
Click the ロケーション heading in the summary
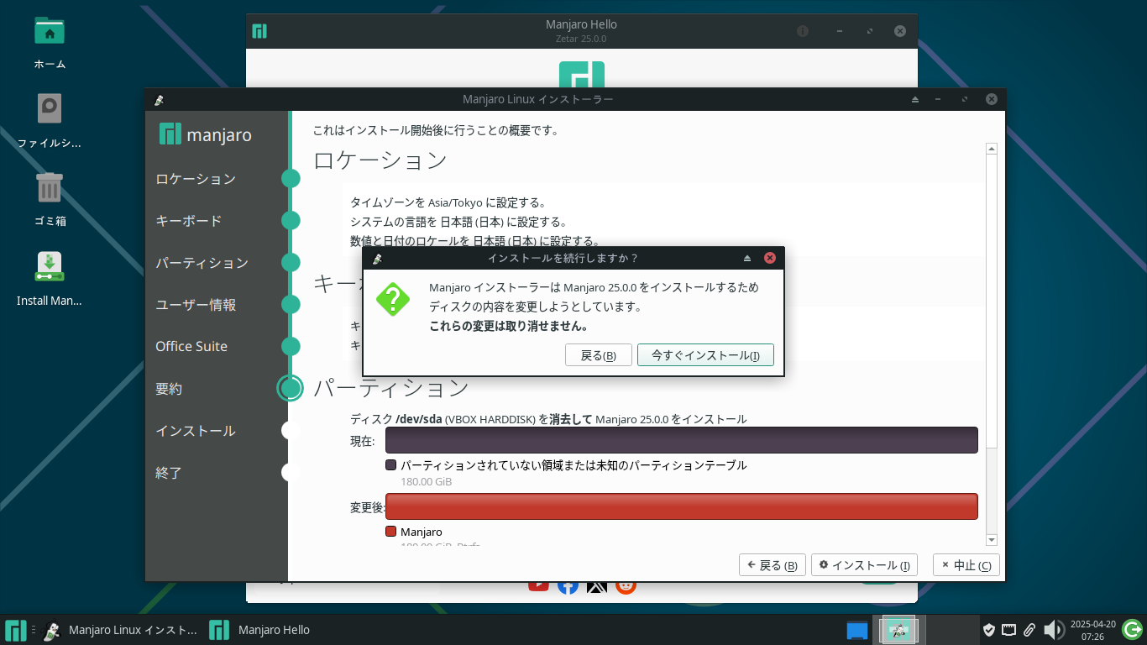coord(380,160)
